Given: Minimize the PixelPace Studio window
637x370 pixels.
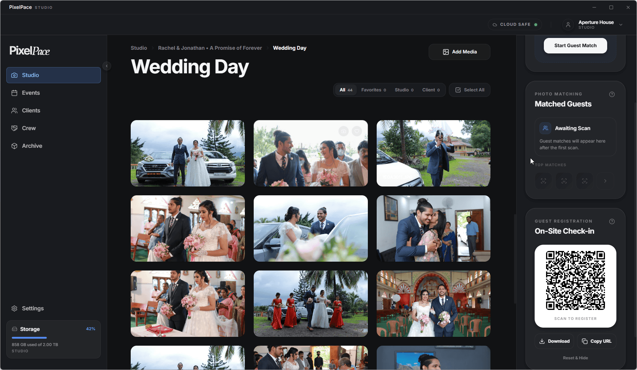Looking at the screenshot, I should point(594,7).
